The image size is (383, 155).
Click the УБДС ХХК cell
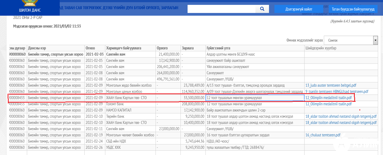click(130, 147)
